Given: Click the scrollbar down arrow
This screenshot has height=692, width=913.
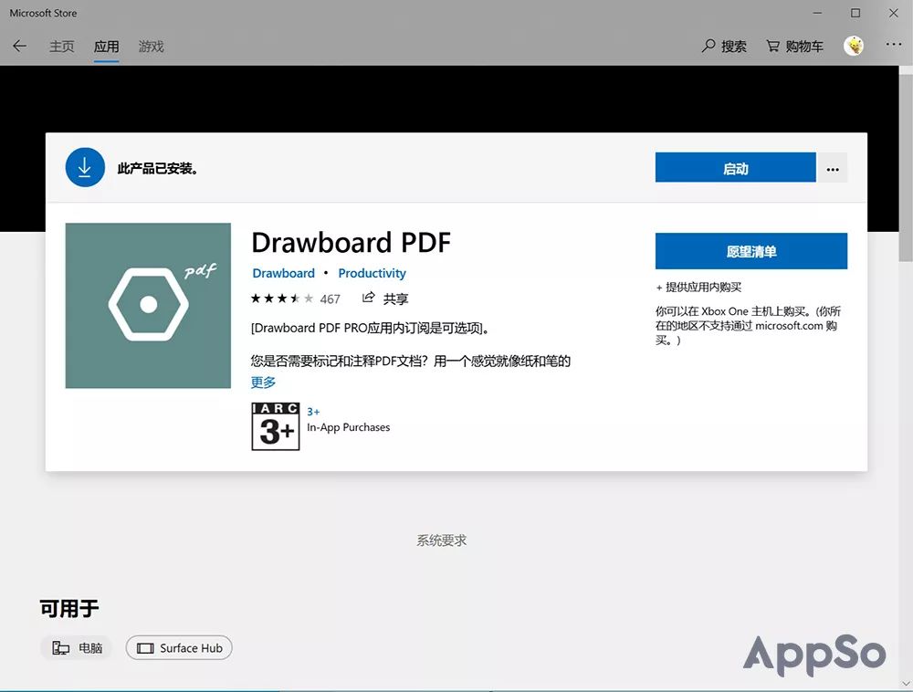Looking at the screenshot, I should pyautogui.click(x=906, y=683).
